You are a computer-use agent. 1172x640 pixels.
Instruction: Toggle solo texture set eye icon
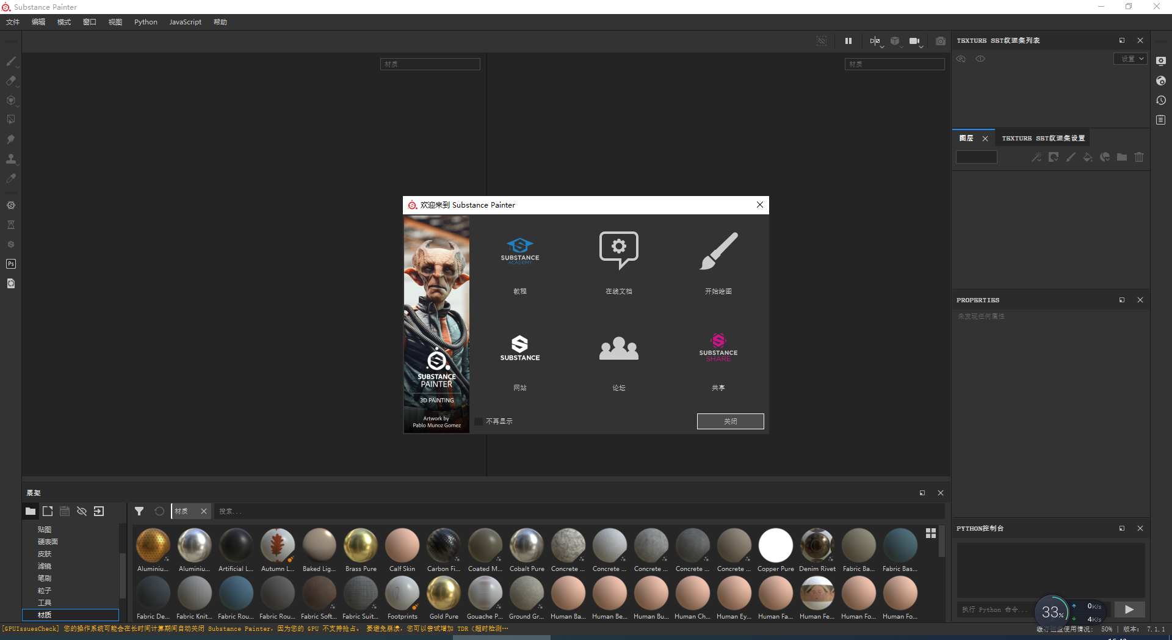(x=980, y=59)
